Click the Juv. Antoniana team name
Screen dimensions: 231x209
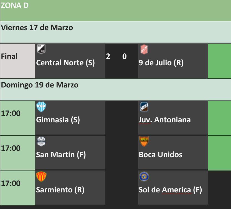tap(164, 120)
